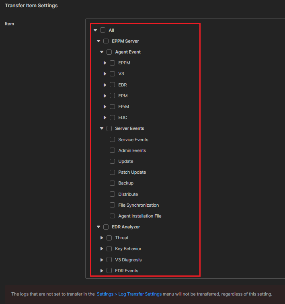Enable the Threat checkbox
285x304 pixels.
109,238
